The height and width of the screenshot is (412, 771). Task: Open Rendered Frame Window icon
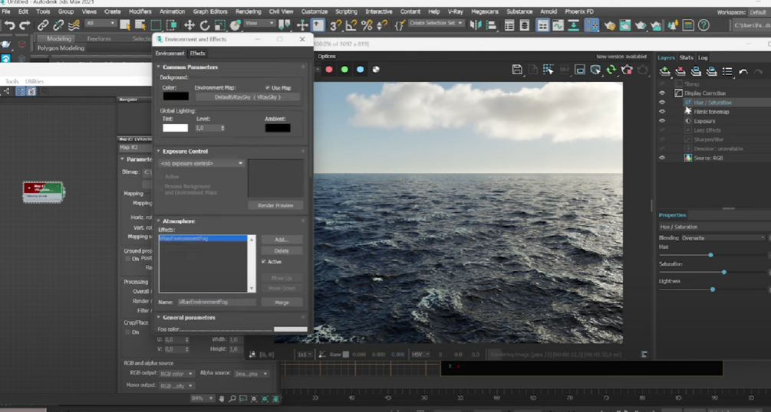pos(625,25)
